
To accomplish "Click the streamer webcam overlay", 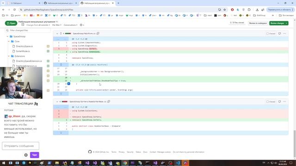I will tap(21, 83).
